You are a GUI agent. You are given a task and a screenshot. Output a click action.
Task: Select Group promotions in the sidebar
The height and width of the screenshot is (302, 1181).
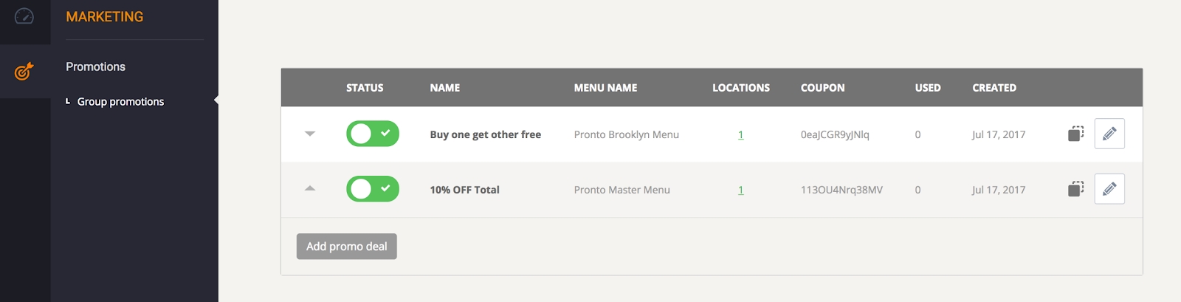pyautogui.click(x=120, y=102)
